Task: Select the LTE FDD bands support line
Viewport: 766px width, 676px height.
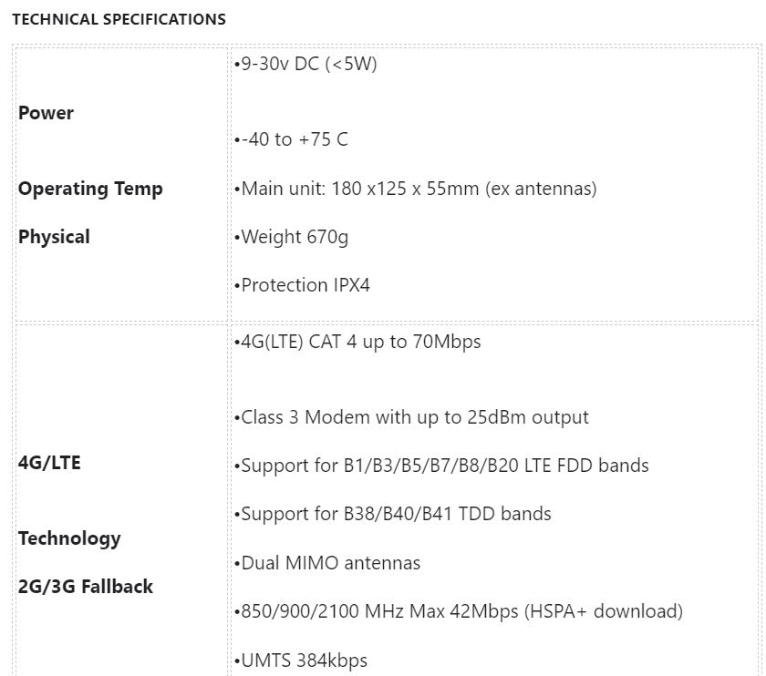Action: [441, 466]
